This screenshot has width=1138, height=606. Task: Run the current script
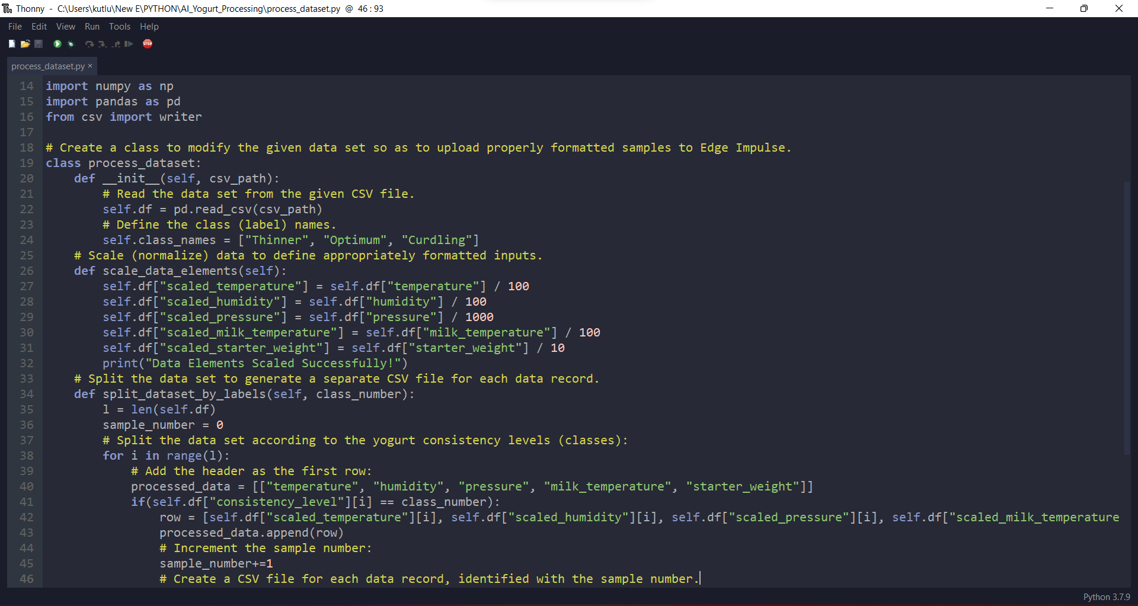click(x=57, y=44)
